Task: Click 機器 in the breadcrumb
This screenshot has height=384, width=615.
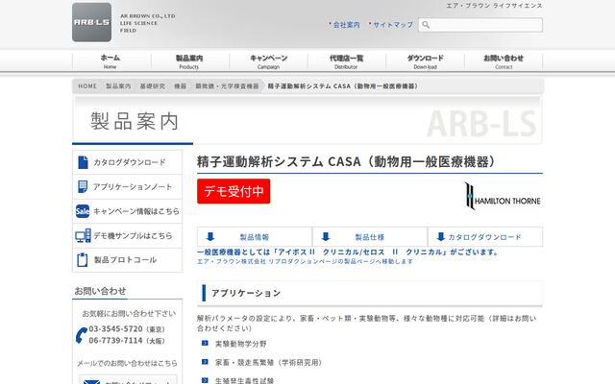Action: [181, 86]
